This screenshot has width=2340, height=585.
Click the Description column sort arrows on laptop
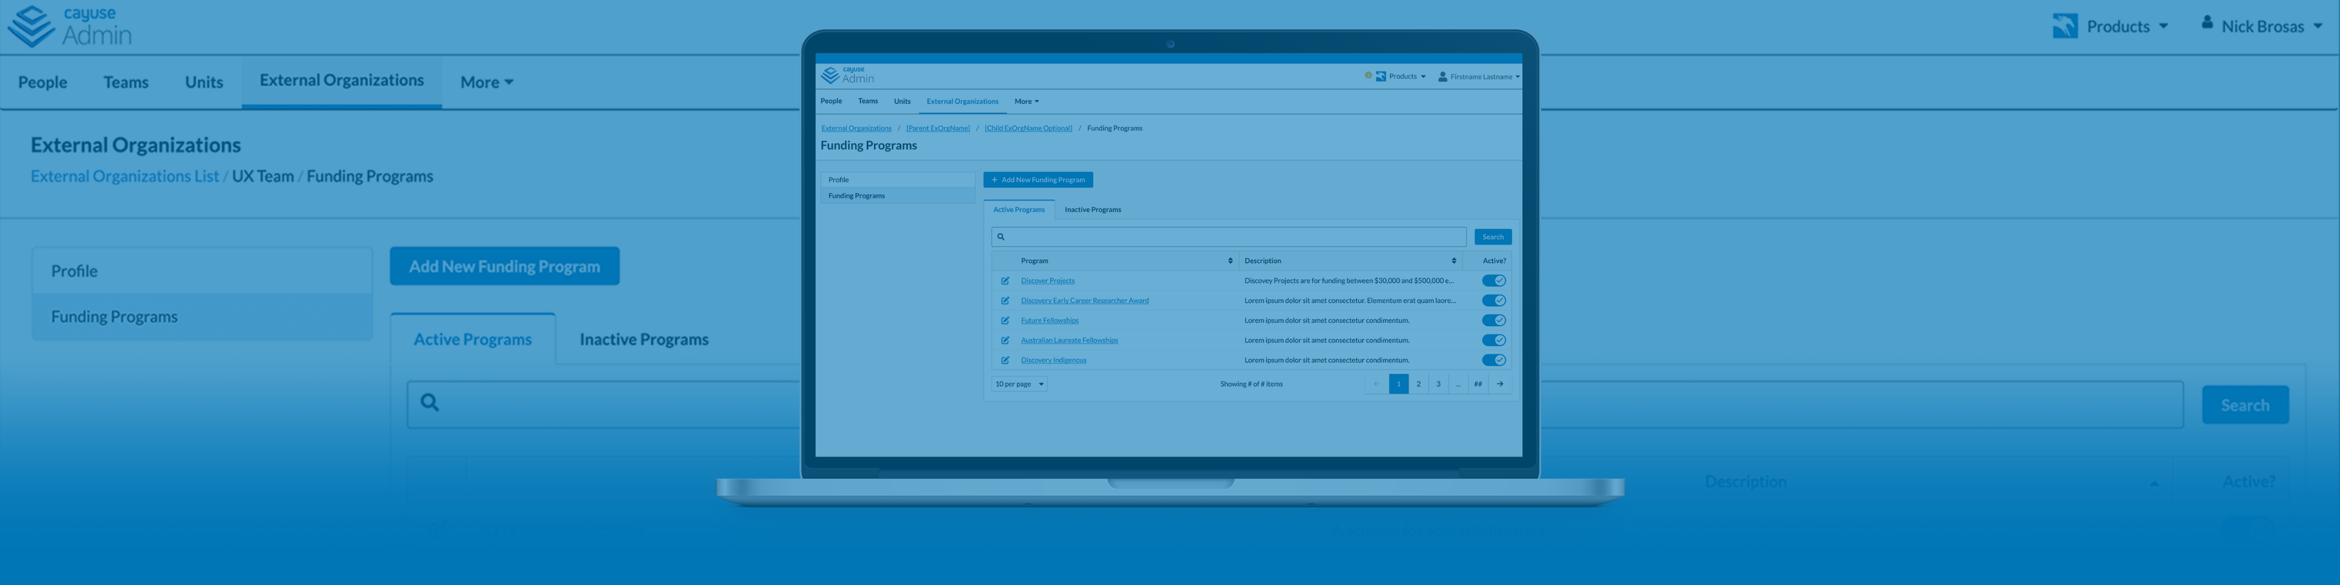1453,261
